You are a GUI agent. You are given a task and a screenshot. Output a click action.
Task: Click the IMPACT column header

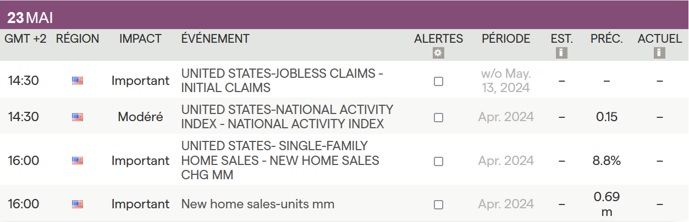pos(140,38)
